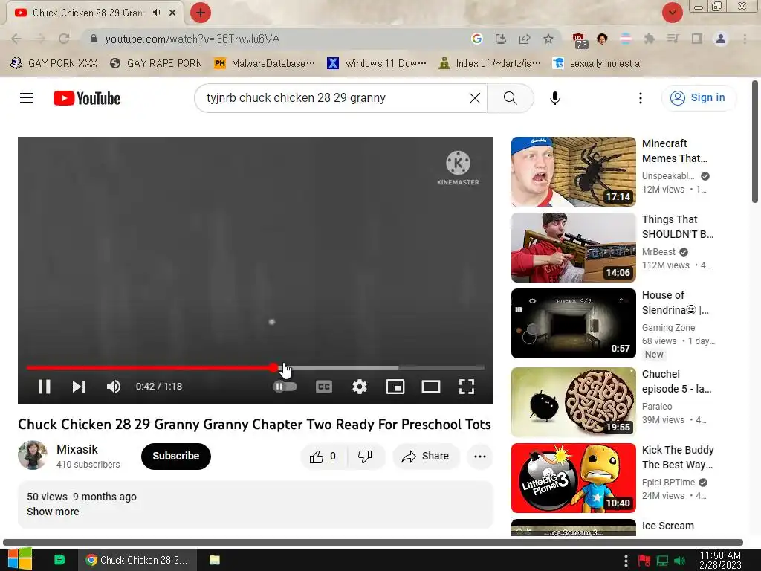Click the EpicLBPTime channel name
This screenshot has width=761, height=571.
point(668,482)
